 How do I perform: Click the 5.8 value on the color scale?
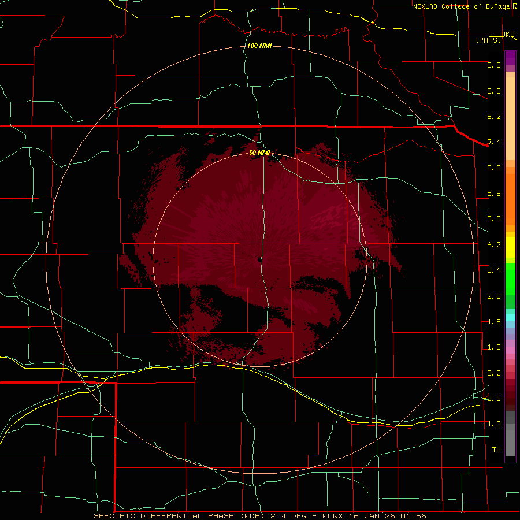(494, 194)
